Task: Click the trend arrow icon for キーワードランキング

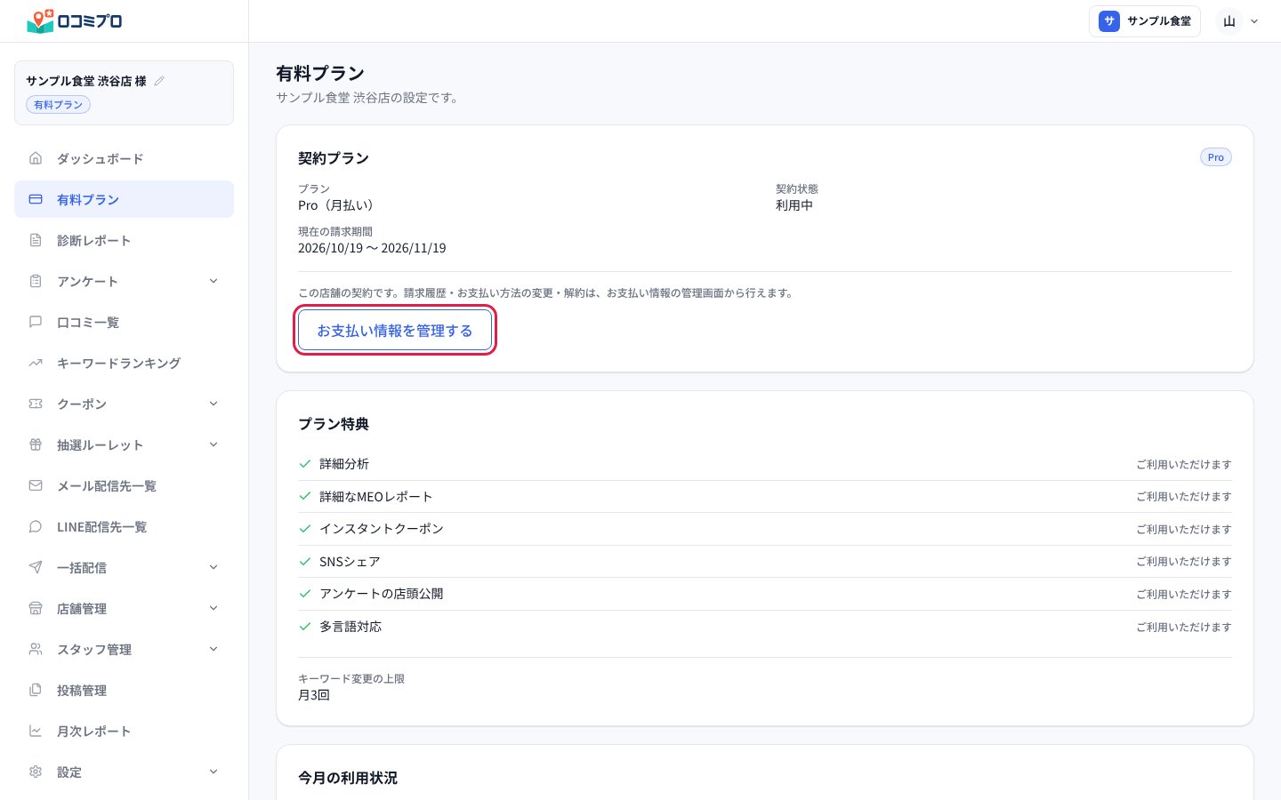Action: coord(36,363)
